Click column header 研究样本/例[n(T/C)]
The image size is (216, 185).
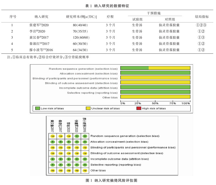82,17
